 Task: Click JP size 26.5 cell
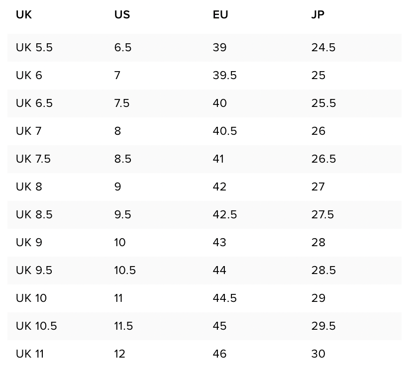(324, 159)
